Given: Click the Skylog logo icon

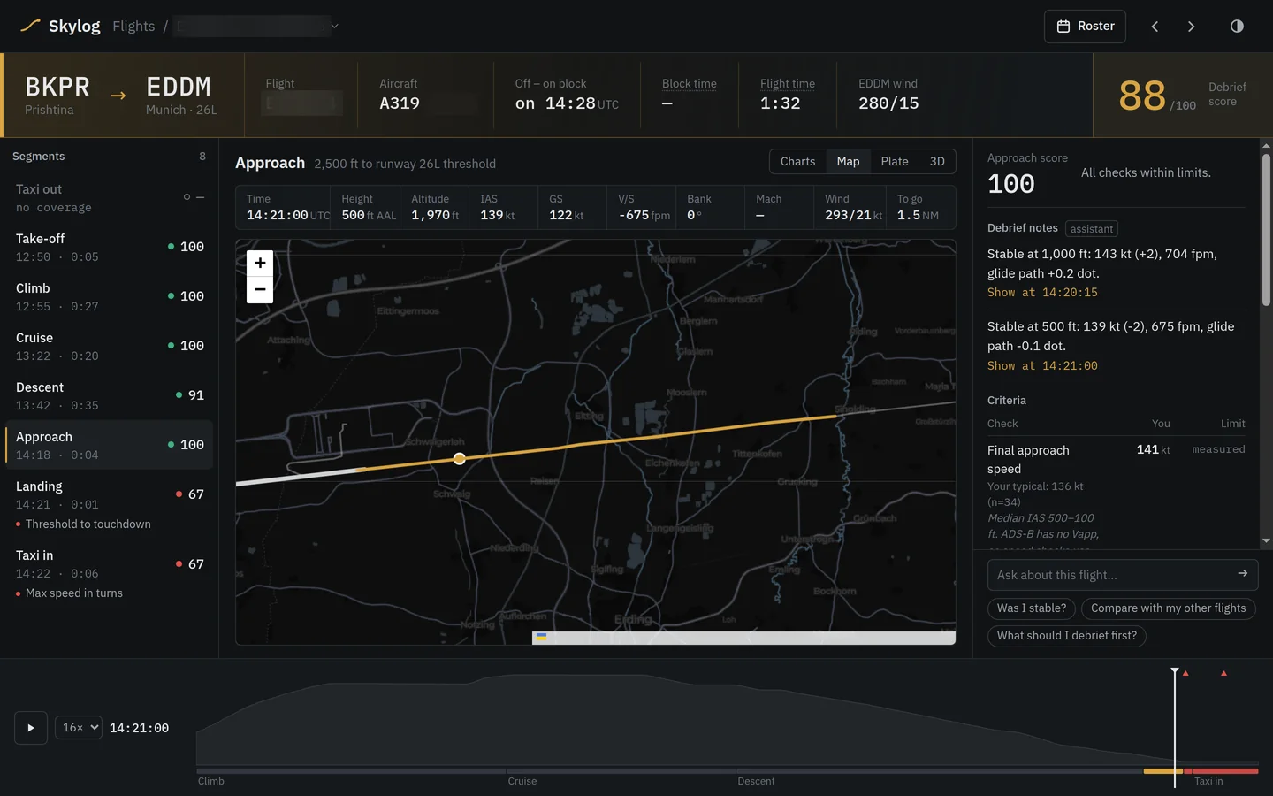Looking at the screenshot, I should coord(30,26).
